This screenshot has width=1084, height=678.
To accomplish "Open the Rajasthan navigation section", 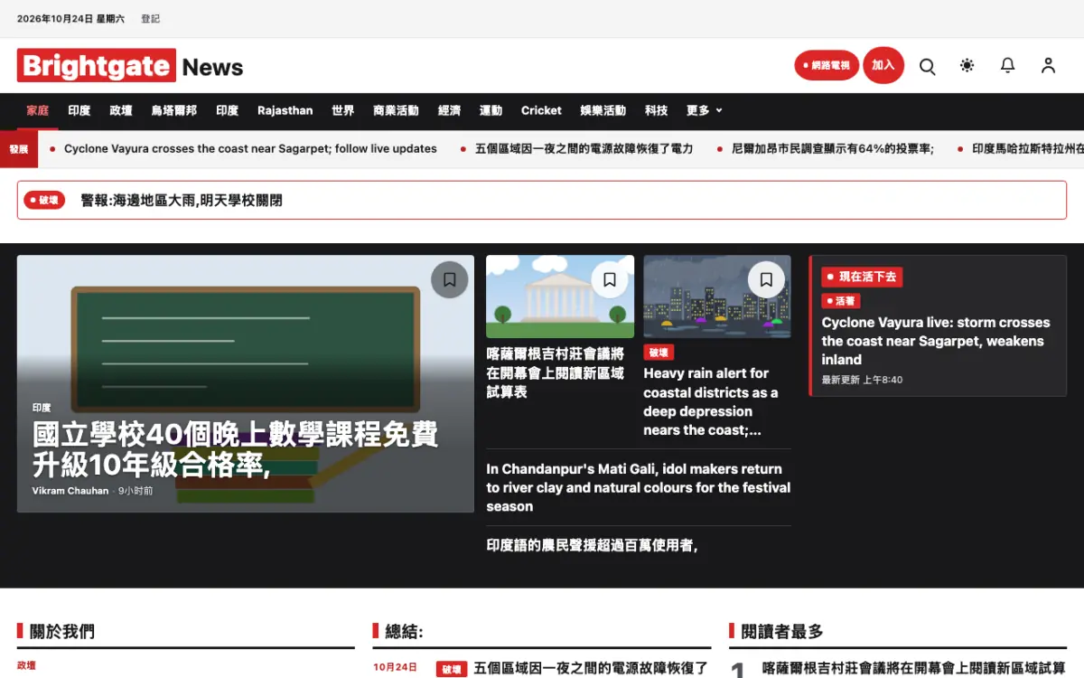I will (285, 110).
